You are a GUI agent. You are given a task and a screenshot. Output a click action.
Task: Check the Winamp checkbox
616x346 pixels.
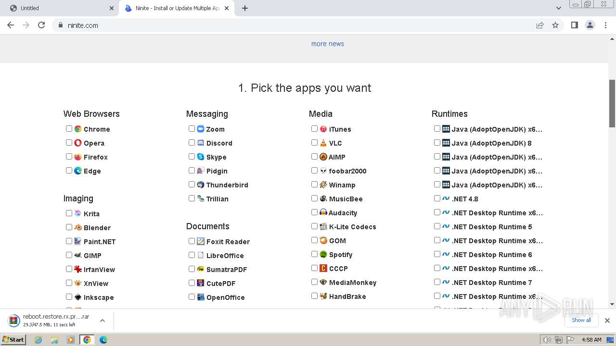tap(315, 185)
